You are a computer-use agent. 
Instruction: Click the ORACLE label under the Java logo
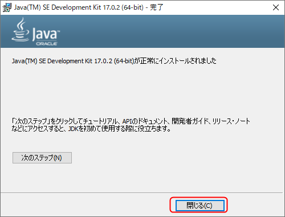[47, 44]
